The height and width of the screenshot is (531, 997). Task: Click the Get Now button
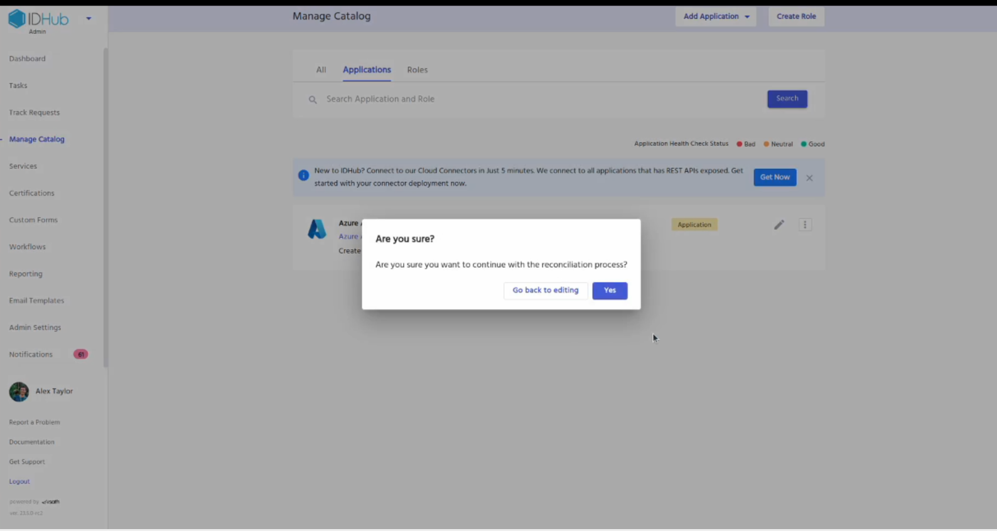click(x=775, y=178)
